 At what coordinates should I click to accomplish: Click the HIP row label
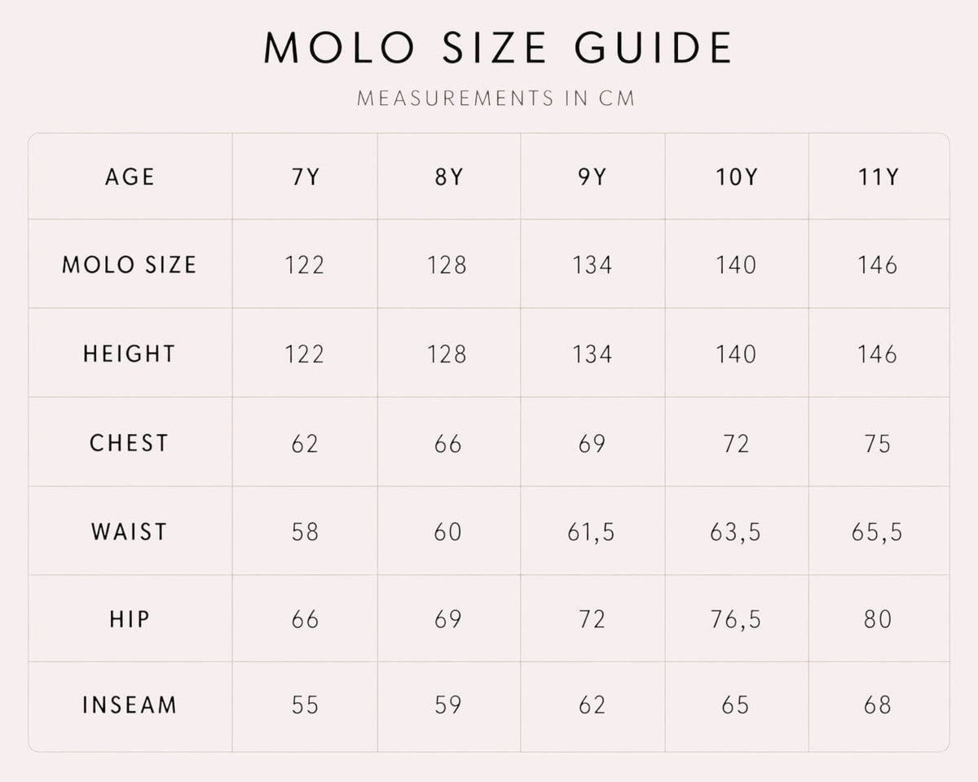tap(130, 619)
